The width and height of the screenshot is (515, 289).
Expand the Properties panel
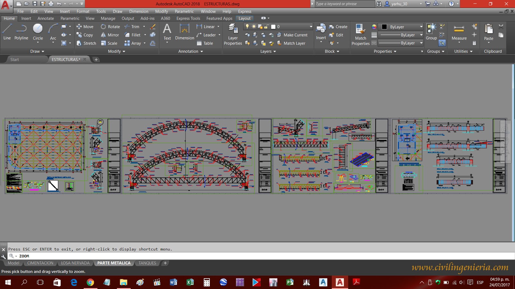point(385,51)
